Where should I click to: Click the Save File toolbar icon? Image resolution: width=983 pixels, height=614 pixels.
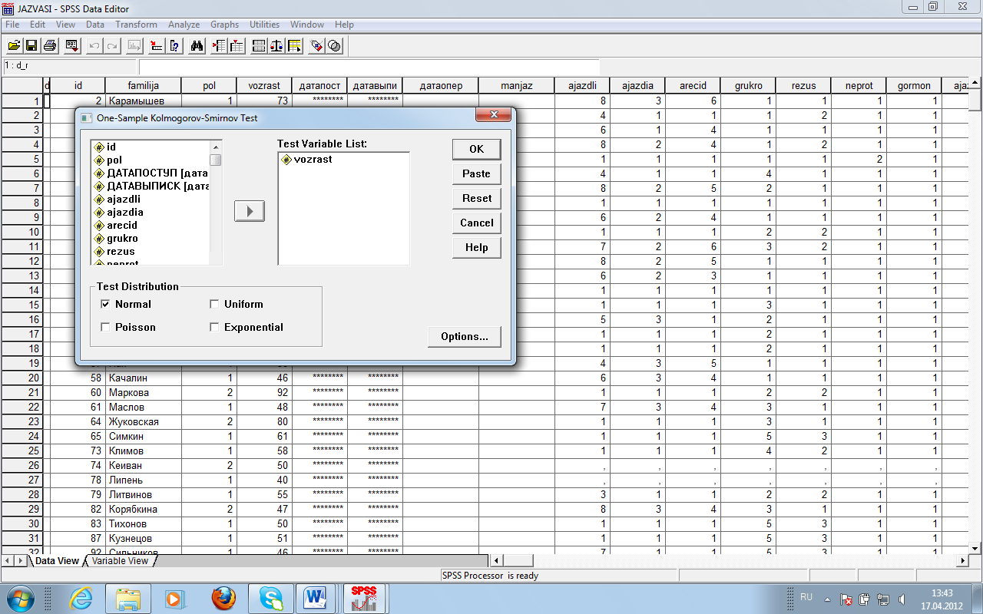31,45
